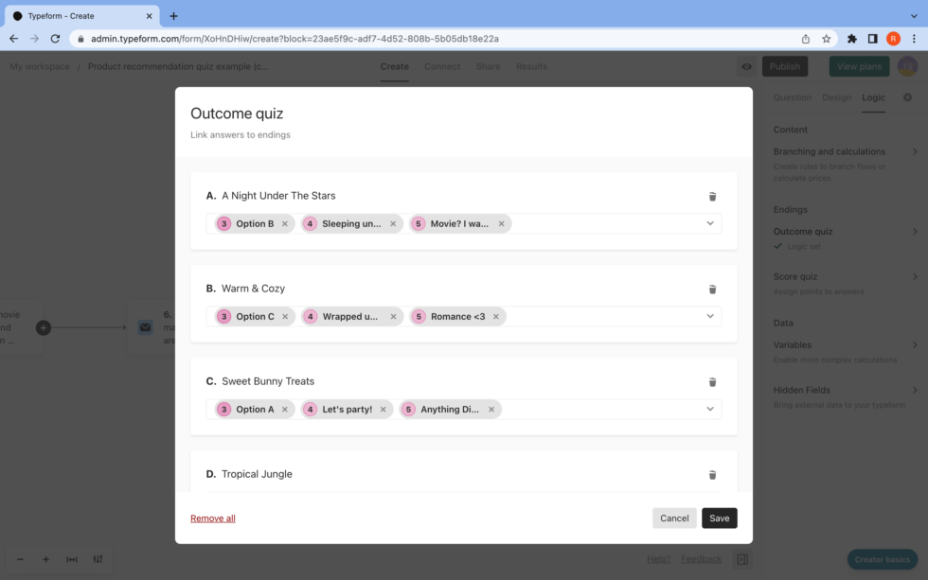Click the Remove all link
The height and width of the screenshot is (580, 928).
pyautogui.click(x=212, y=518)
